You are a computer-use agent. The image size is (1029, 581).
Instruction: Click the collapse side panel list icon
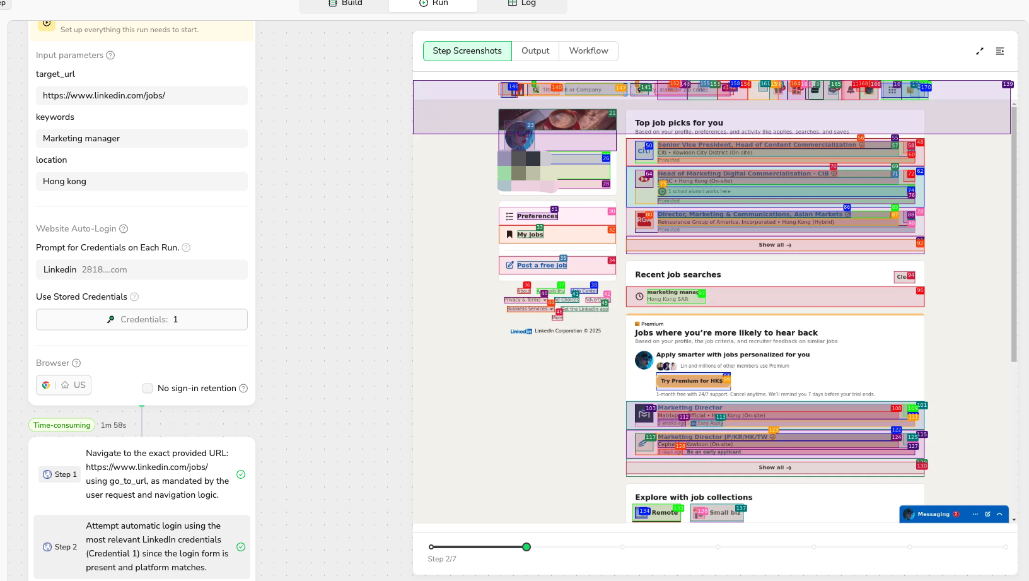pyautogui.click(x=1000, y=51)
